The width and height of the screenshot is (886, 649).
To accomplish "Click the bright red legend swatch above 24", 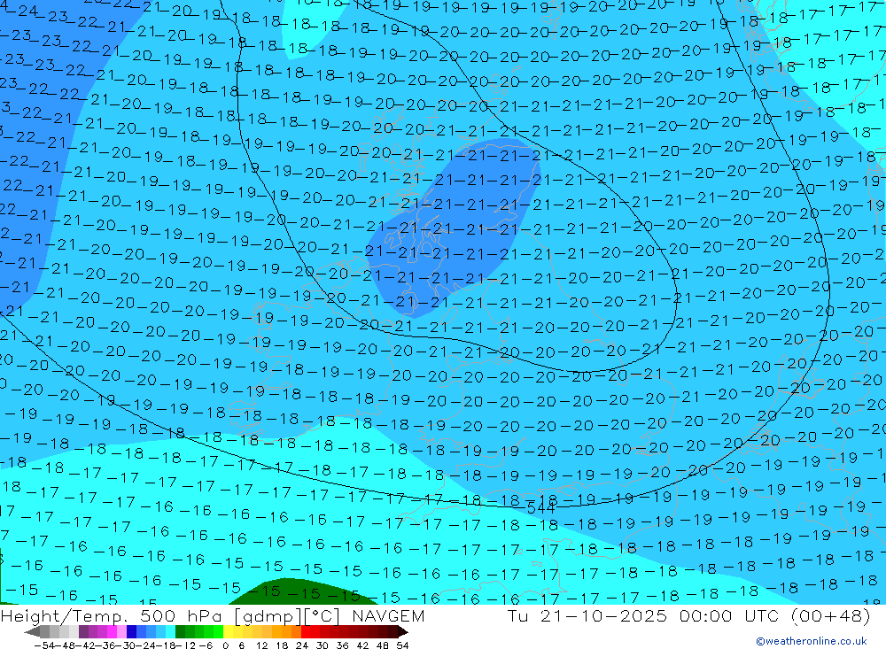I will click(306, 632).
